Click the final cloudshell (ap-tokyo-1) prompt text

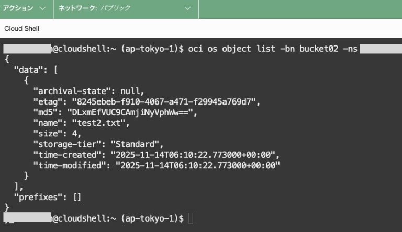118,218
